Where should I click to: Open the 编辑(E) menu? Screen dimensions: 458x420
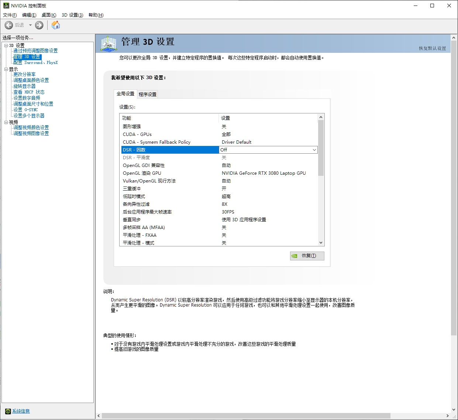point(29,15)
